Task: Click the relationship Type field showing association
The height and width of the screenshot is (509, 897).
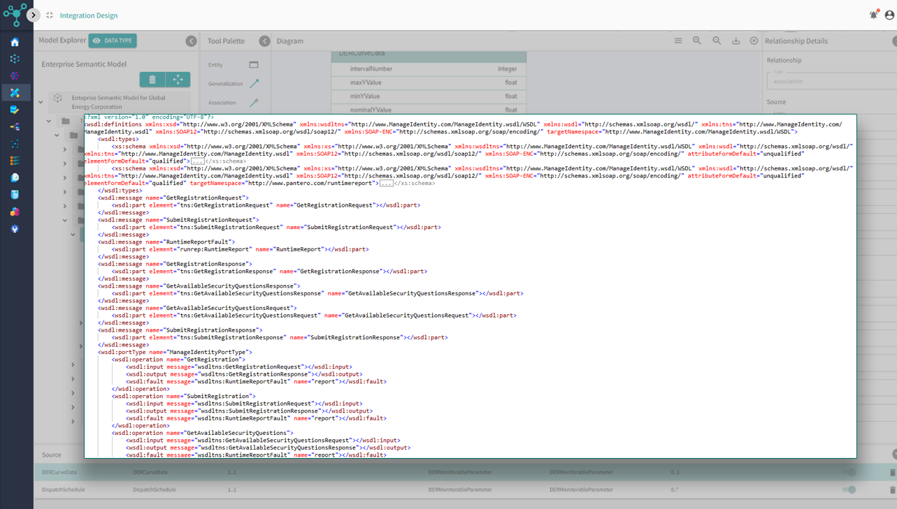Action: click(x=829, y=81)
